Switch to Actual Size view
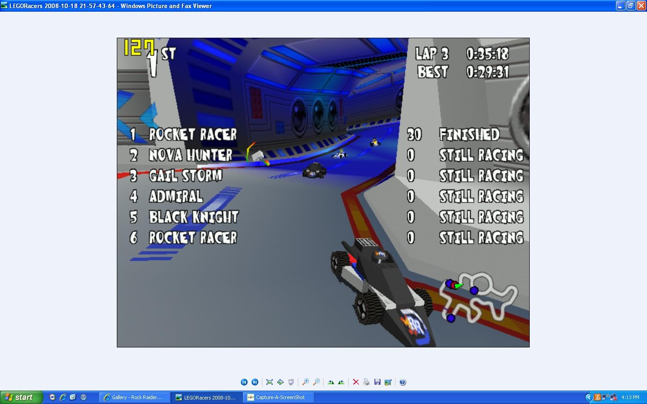The height and width of the screenshot is (404, 647). point(280,382)
